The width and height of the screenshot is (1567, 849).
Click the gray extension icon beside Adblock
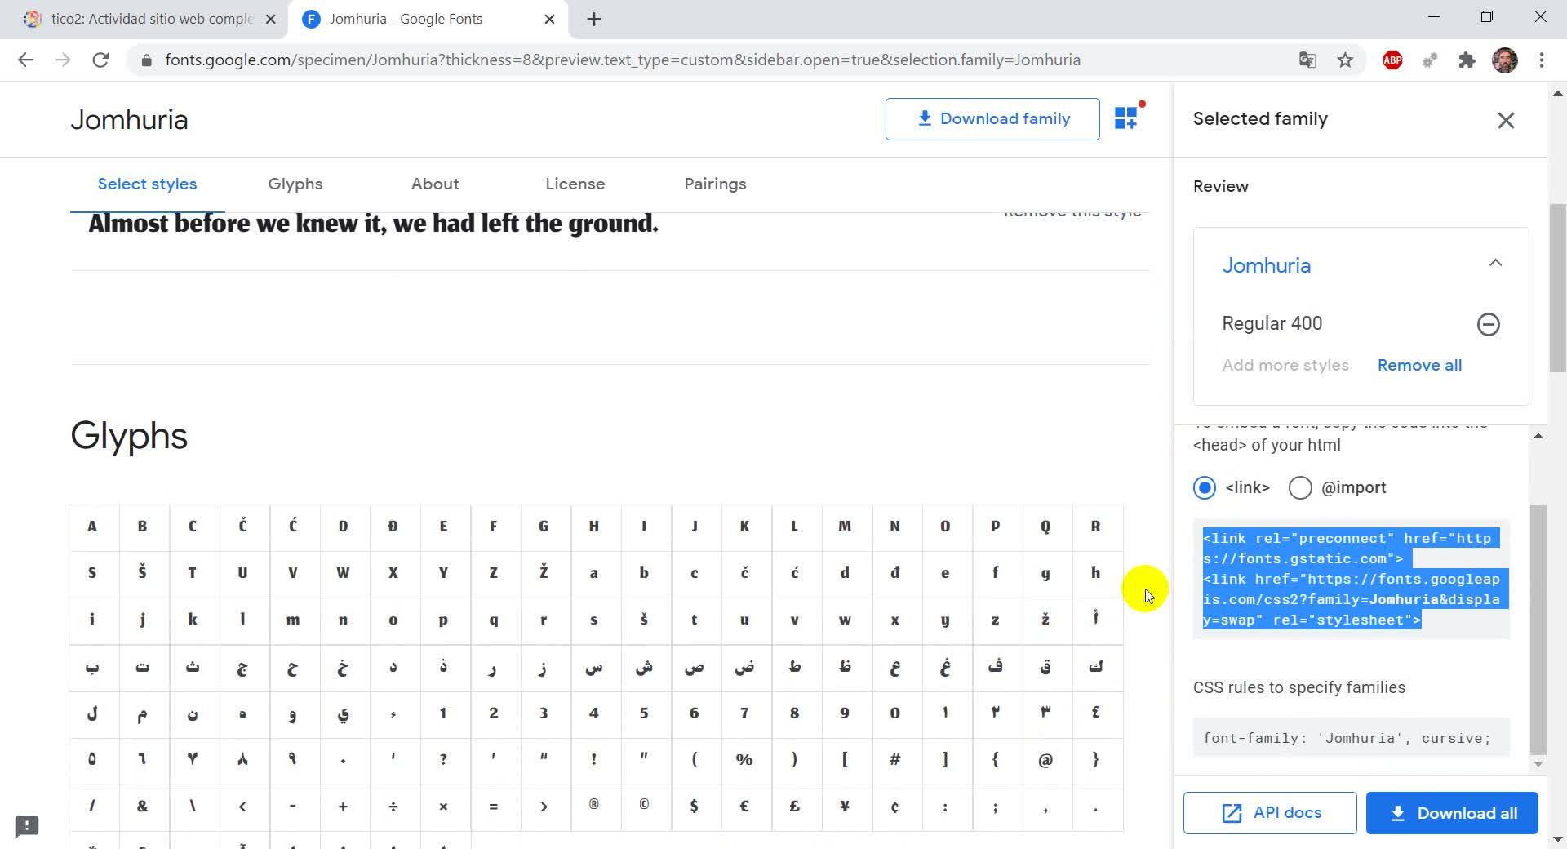coord(1429,60)
